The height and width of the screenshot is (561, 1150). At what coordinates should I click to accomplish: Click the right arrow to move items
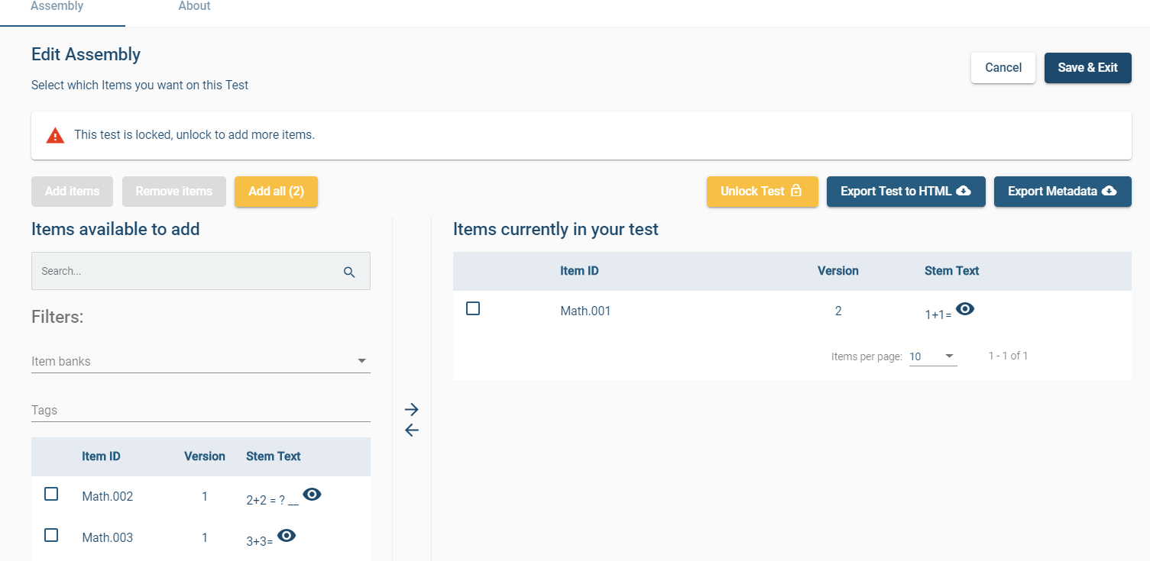pyautogui.click(x=412, y=409)
